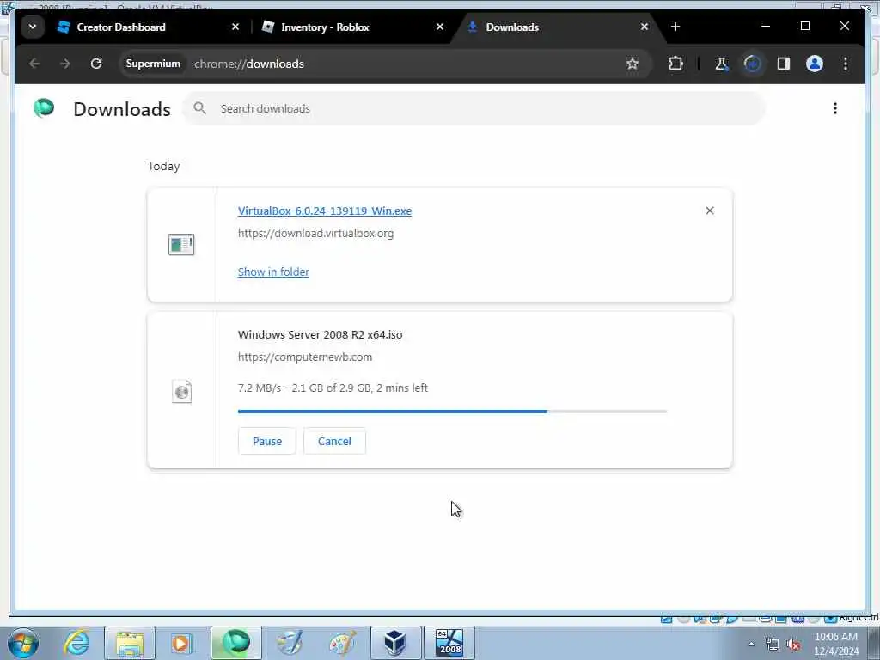880x660 pixels.
Task: Click the Supermium logo beside Downloads
Action: pyautogui.click(x=44, y=107)
